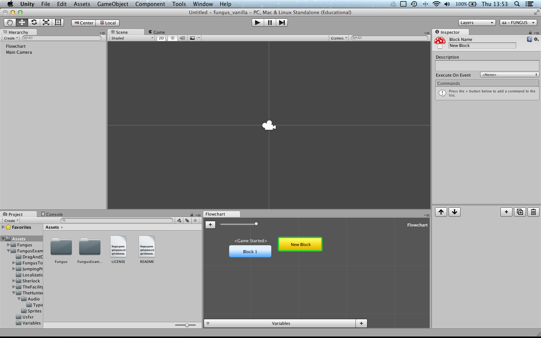Add a new block in Flowchart
541x338 pixels.
[x=210, y=225]
